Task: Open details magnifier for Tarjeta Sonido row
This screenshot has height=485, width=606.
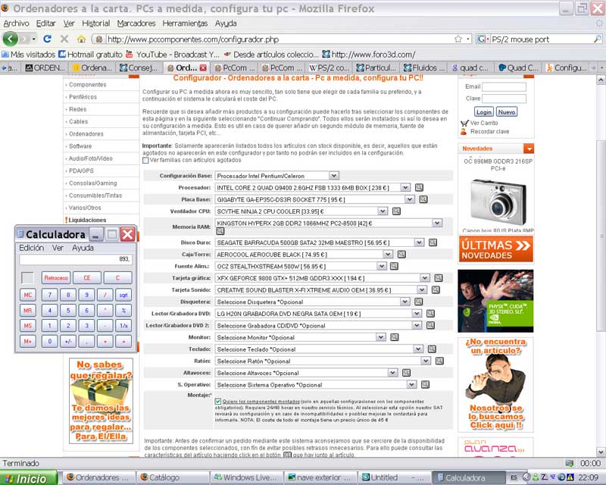Action: point(436,289)
